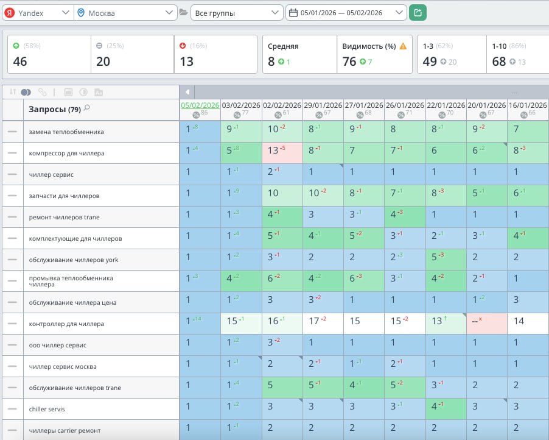549x440 pixels.
Task: Open the 'Все группы' group dropdown
Action: 237,13
